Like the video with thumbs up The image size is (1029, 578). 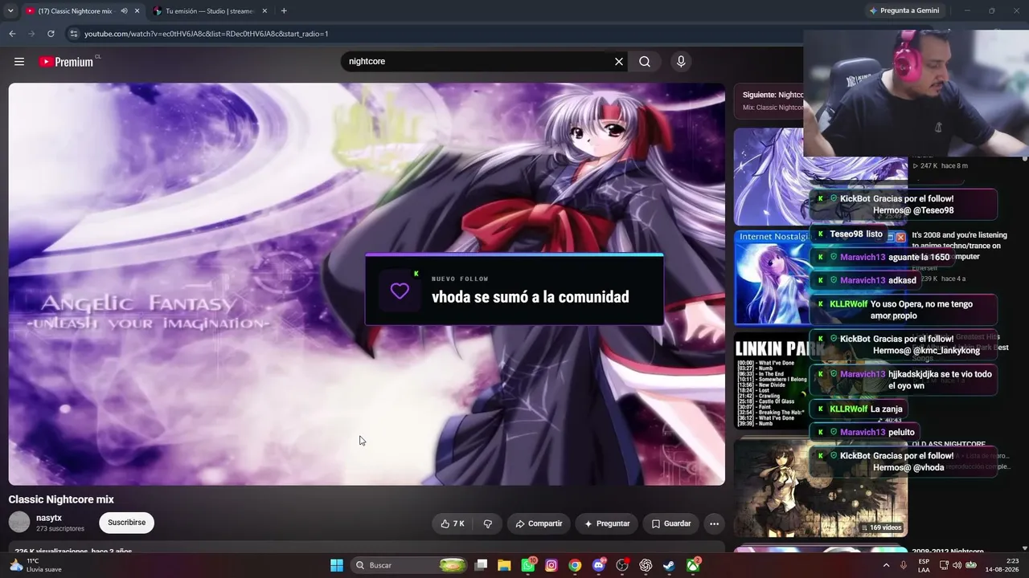point(453,523)
